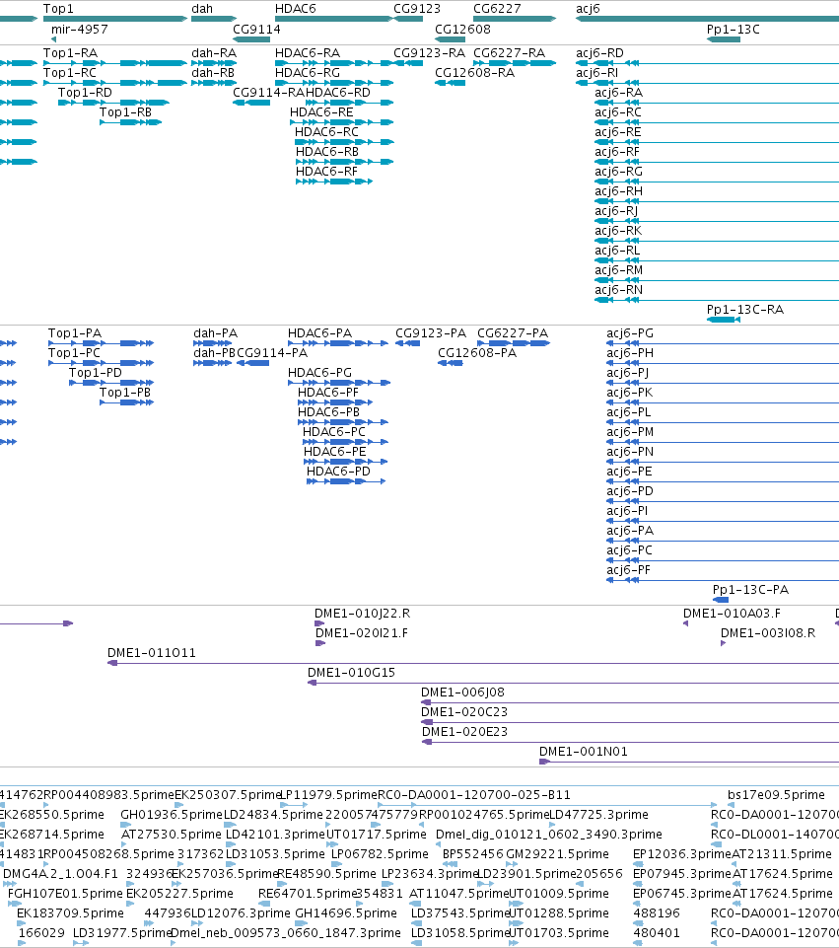This screenshot has width=839, height=948.
Task: Select the LD42101.3prime EST
Action: 230,844
